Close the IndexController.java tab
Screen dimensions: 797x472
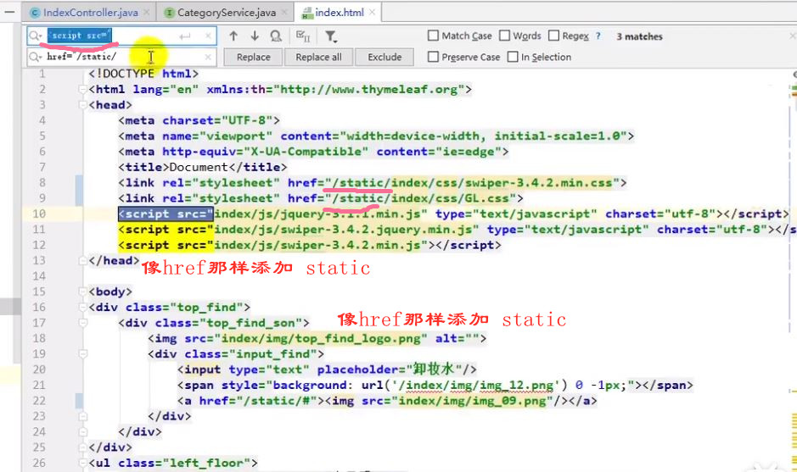[146, 12]
